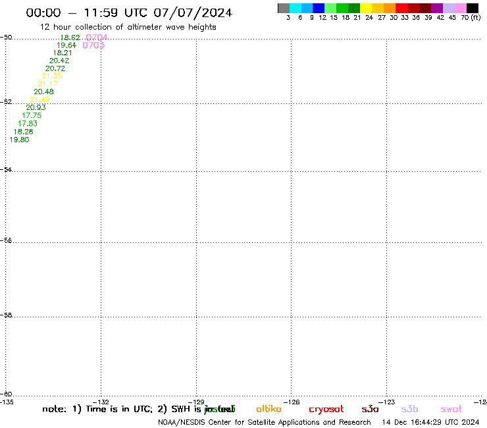Click the -52 latitude axis label
The height and width of the screenshot is (428, 487).
[6, 101]
